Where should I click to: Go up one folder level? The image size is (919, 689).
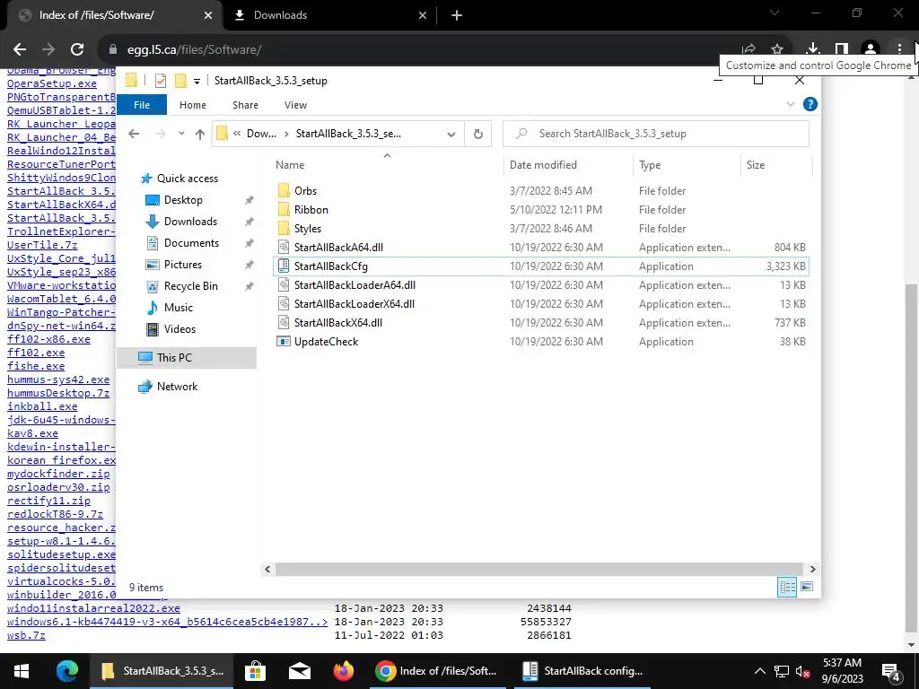tap(200, 135)
